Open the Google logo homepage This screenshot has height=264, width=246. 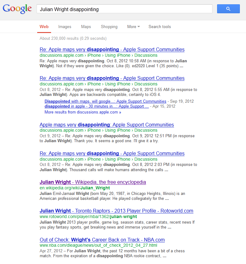pos(17,9)
